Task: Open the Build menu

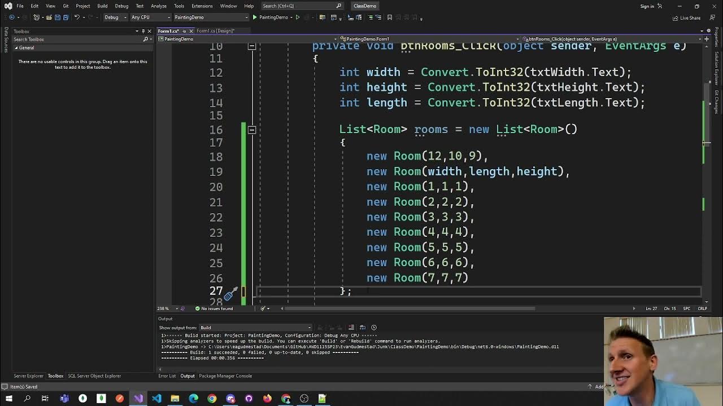Action: [x=102, y=6]
